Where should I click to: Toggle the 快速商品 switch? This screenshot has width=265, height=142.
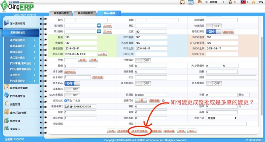coord(214,26)
